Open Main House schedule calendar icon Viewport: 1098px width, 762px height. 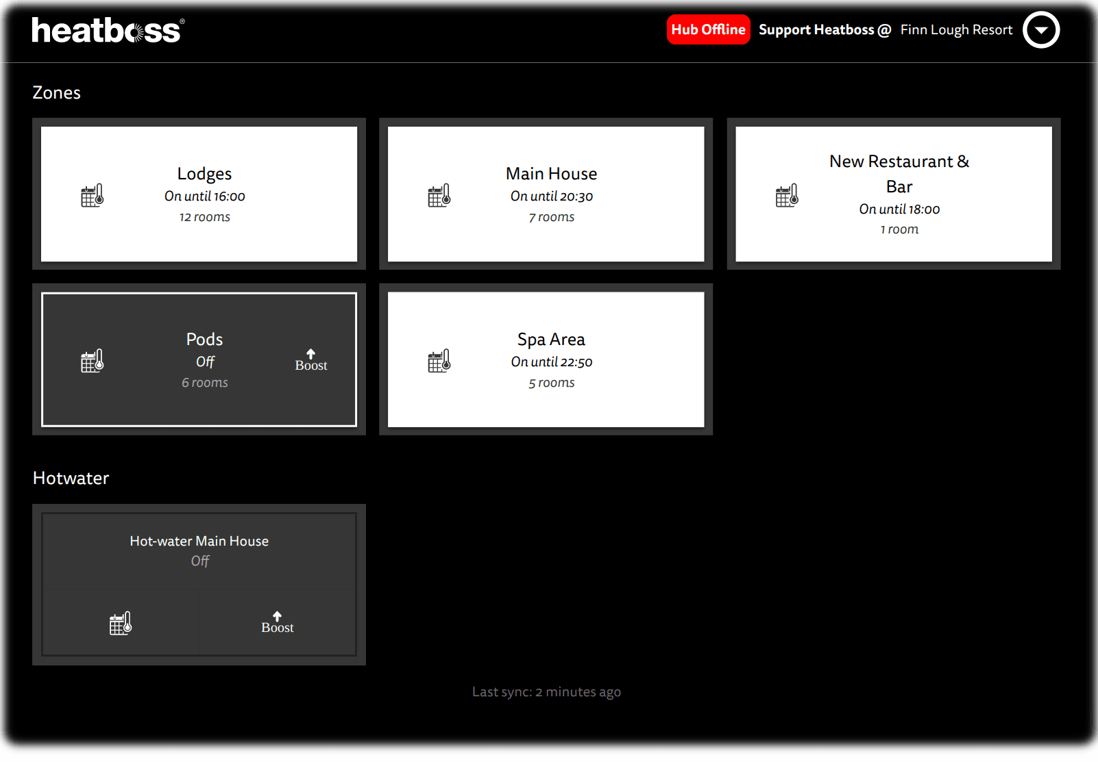439,195
